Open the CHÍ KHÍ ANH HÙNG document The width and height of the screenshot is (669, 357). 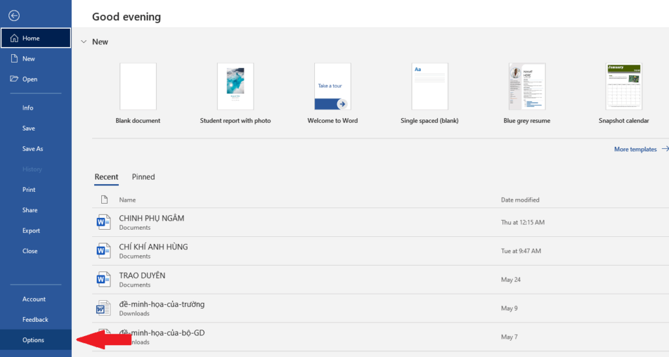381,251
